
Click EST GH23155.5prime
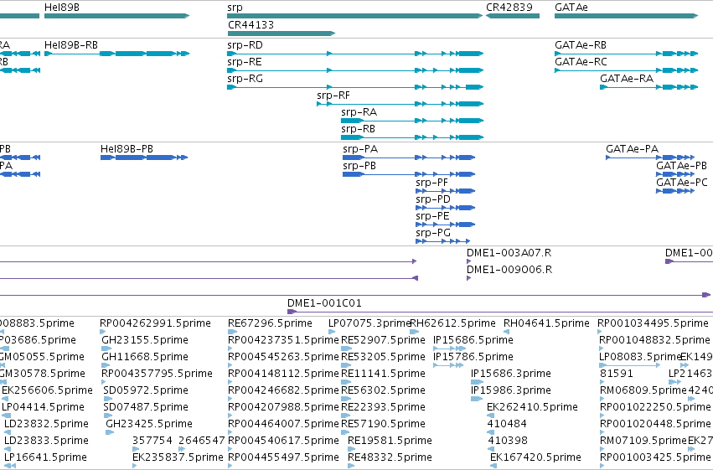(145, 340)
